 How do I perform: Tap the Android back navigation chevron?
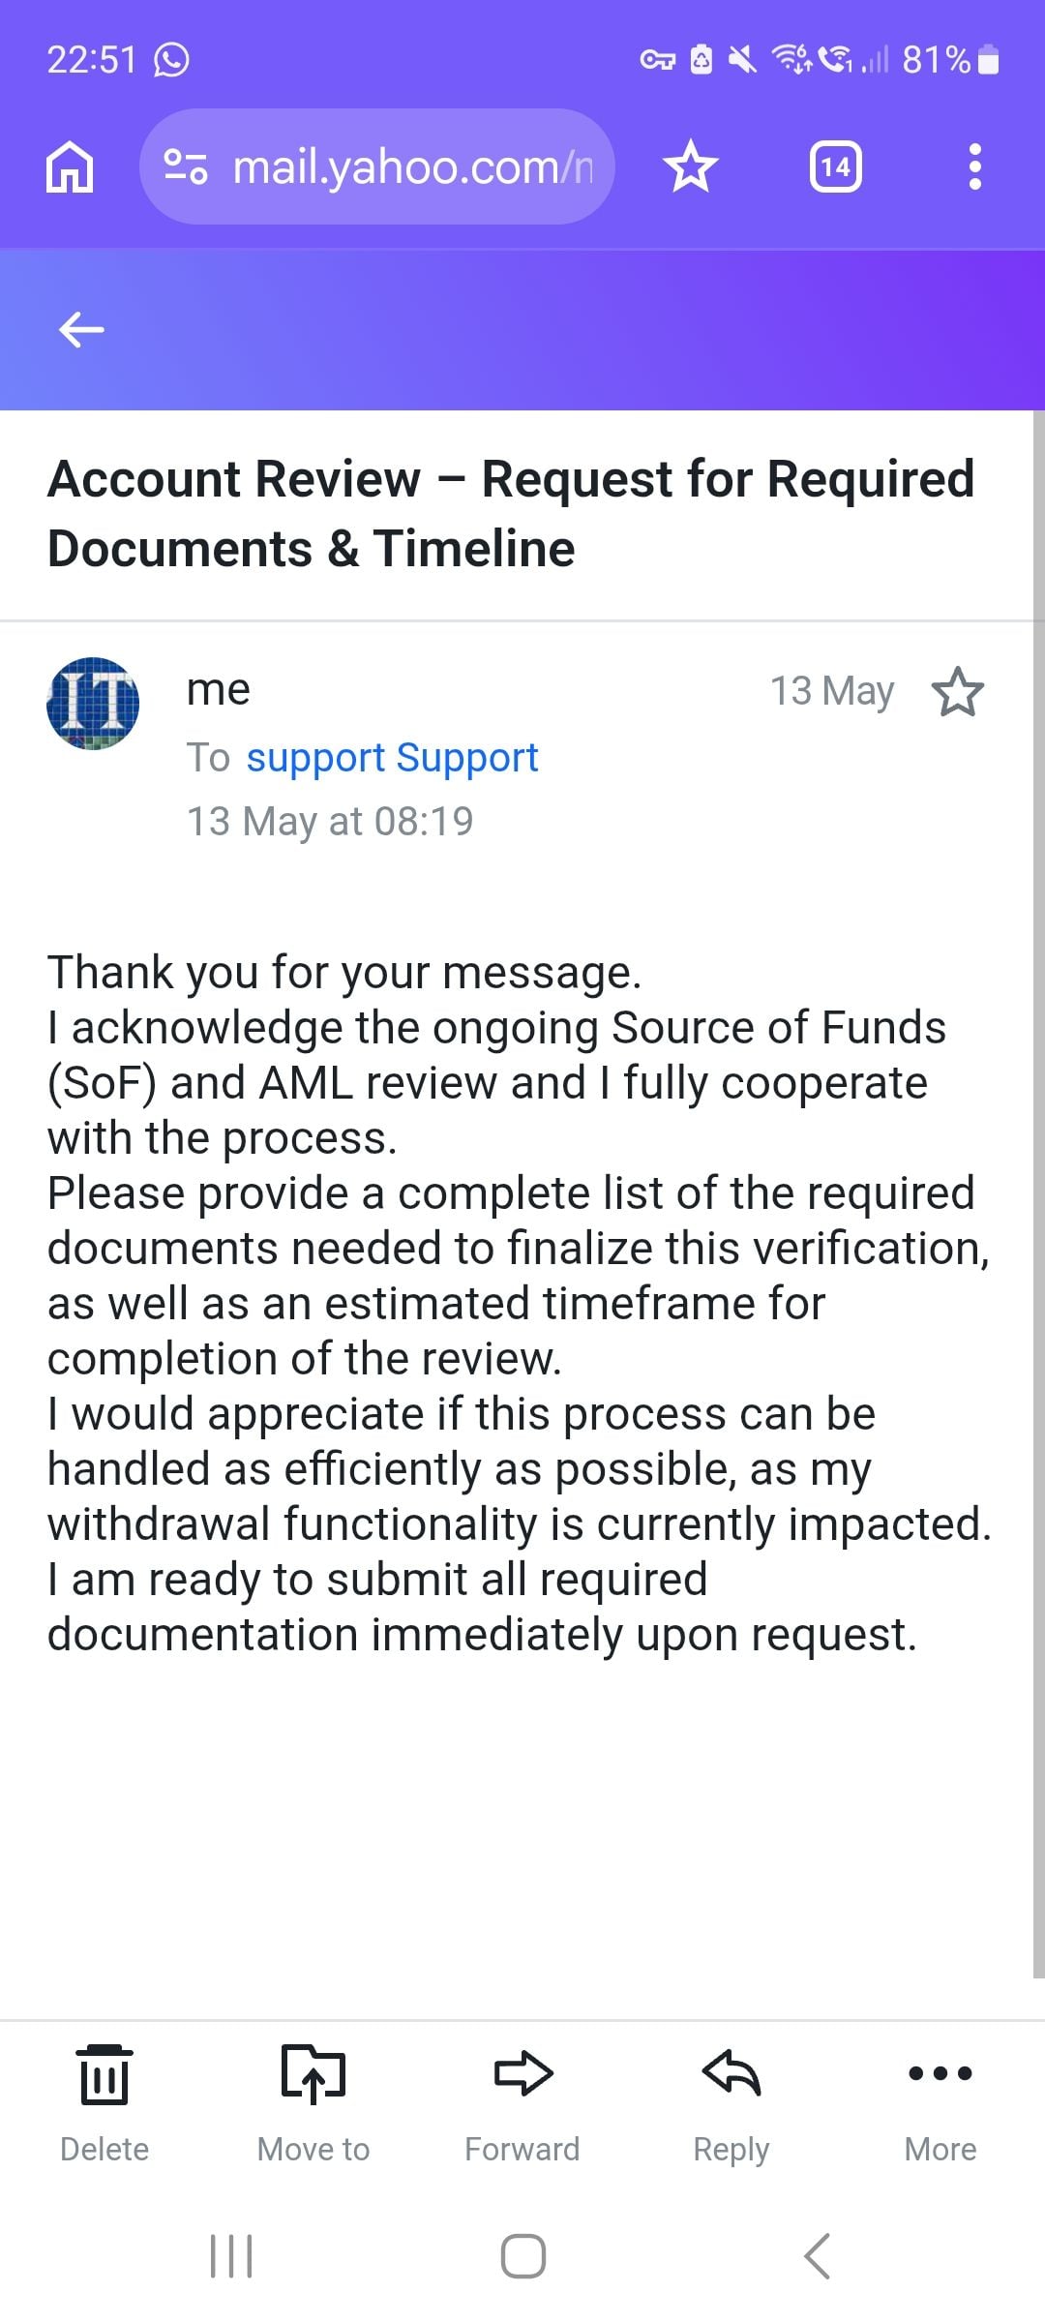click(817, 2256)
